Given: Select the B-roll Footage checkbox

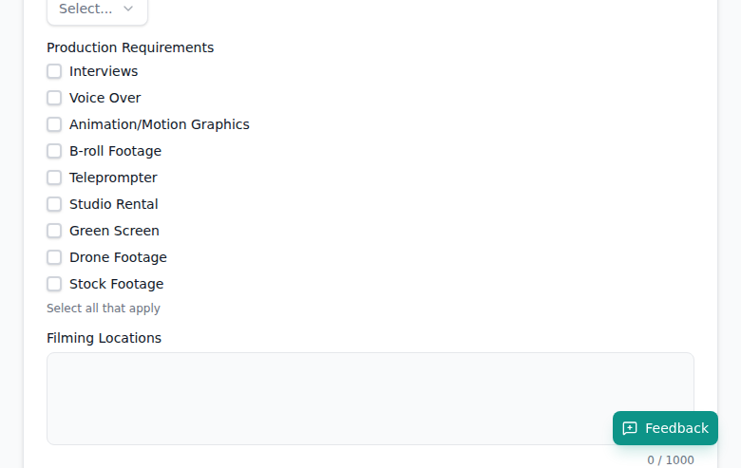Looking at the screenshot, I should coord(54,151).
